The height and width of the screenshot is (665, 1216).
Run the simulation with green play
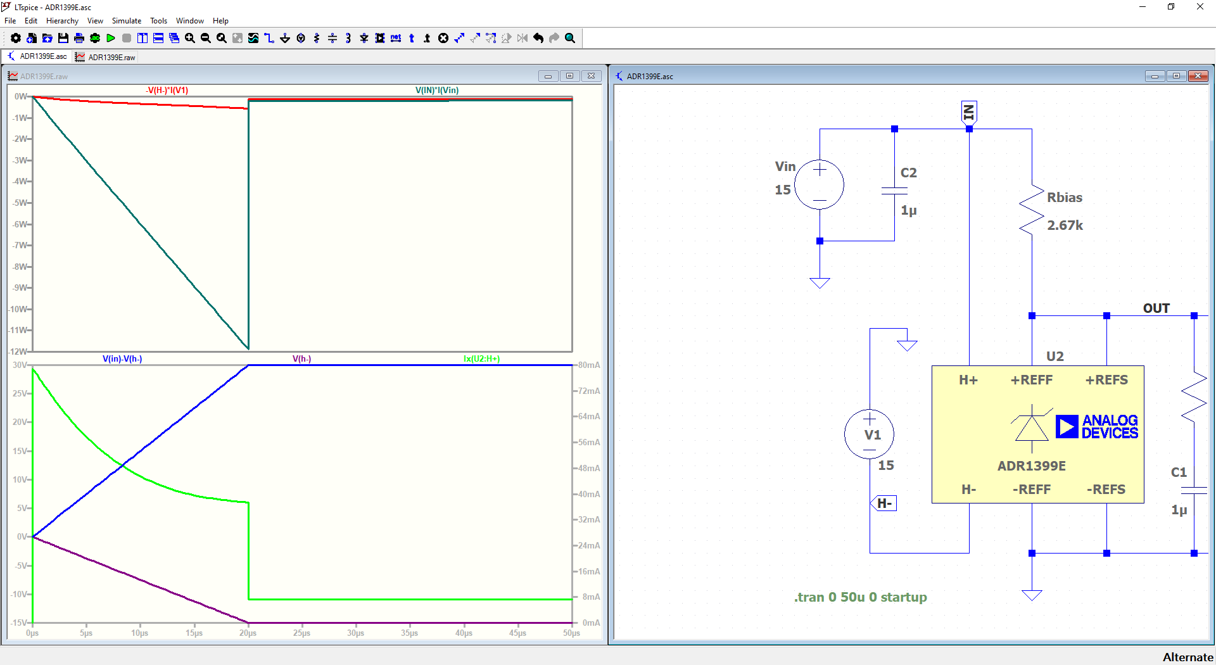pos(111,38)
